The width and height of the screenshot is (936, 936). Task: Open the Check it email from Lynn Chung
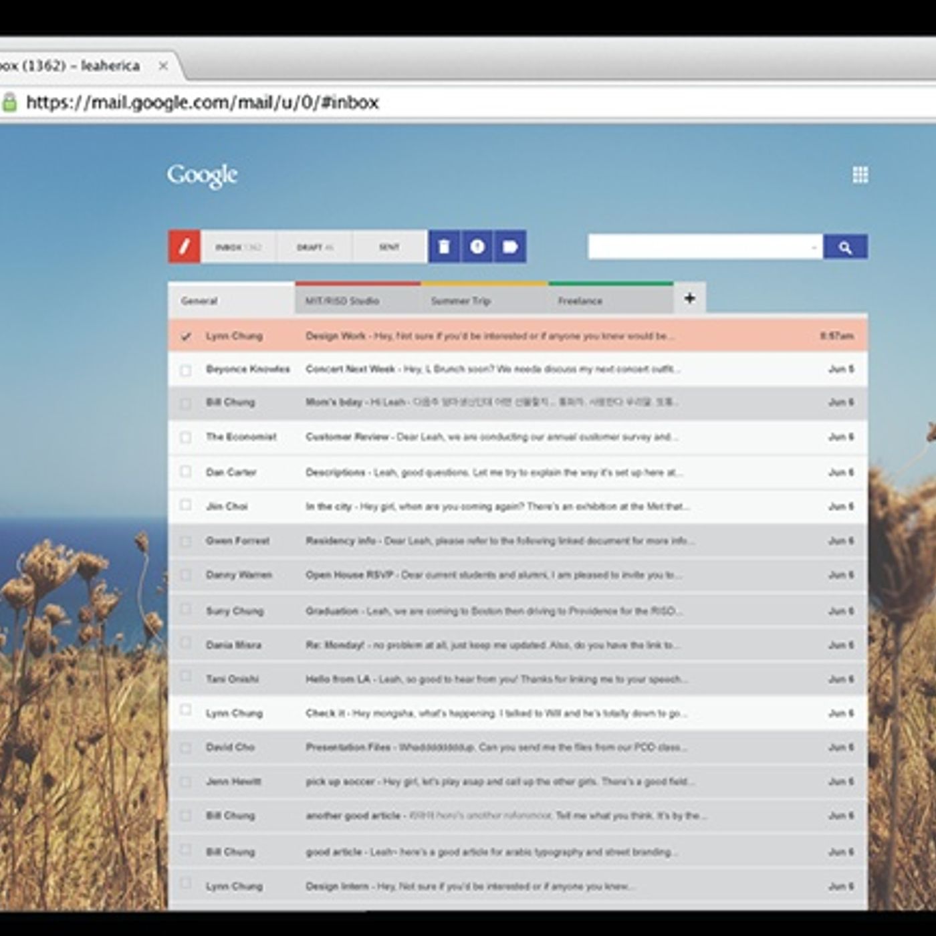pos(518,713)
